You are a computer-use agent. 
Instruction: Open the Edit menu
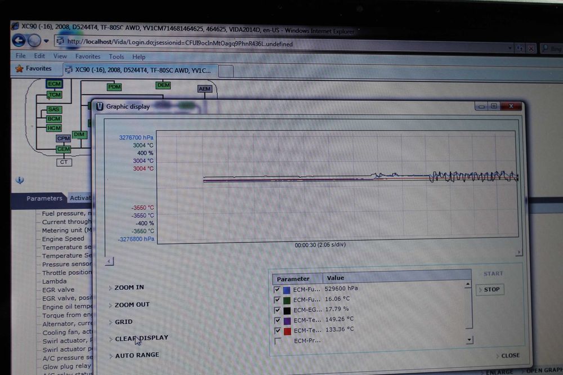[x=39, y=56]
